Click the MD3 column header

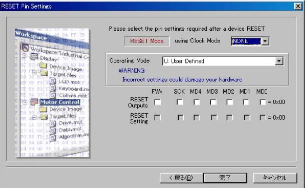[212, 92]
